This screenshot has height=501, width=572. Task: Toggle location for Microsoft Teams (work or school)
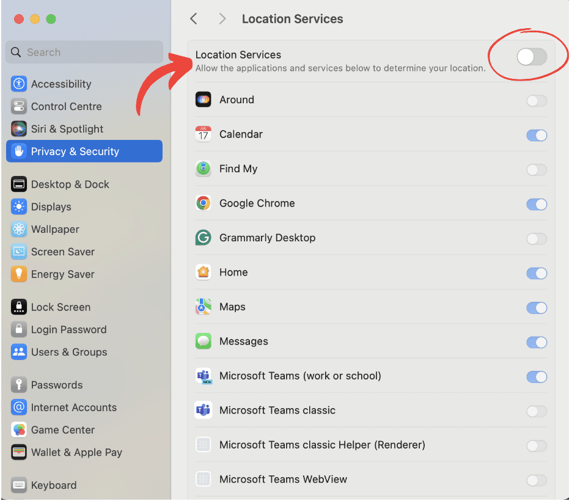click(x=537, y=376)
